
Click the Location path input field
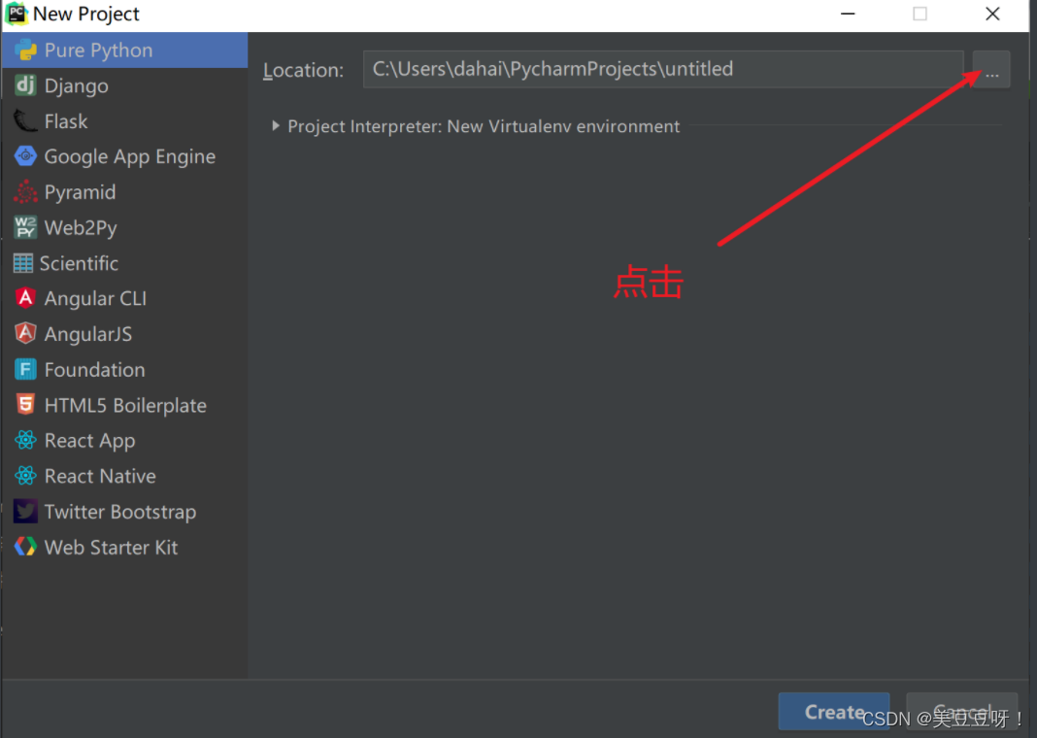click(x=662, y=69)
